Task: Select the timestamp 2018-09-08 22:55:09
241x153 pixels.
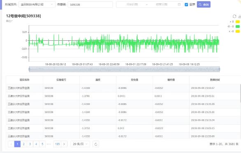Action: [203, 136]
